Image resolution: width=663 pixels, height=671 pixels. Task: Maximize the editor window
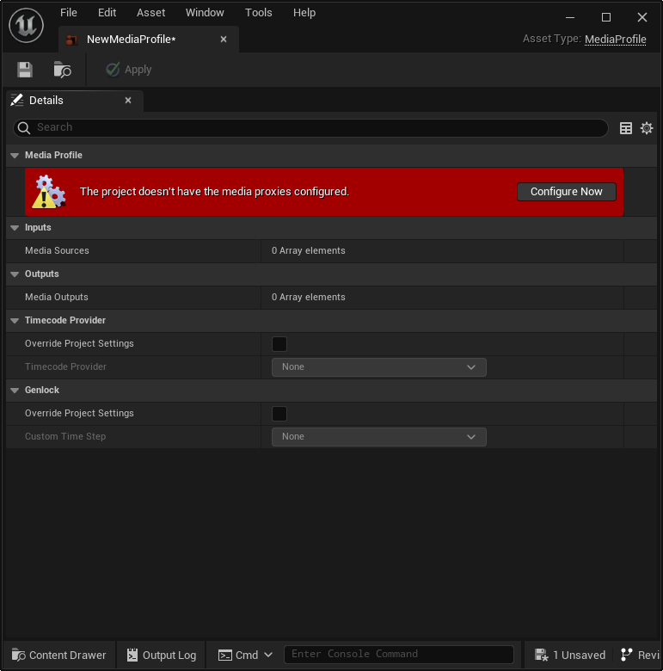point(605,17)
